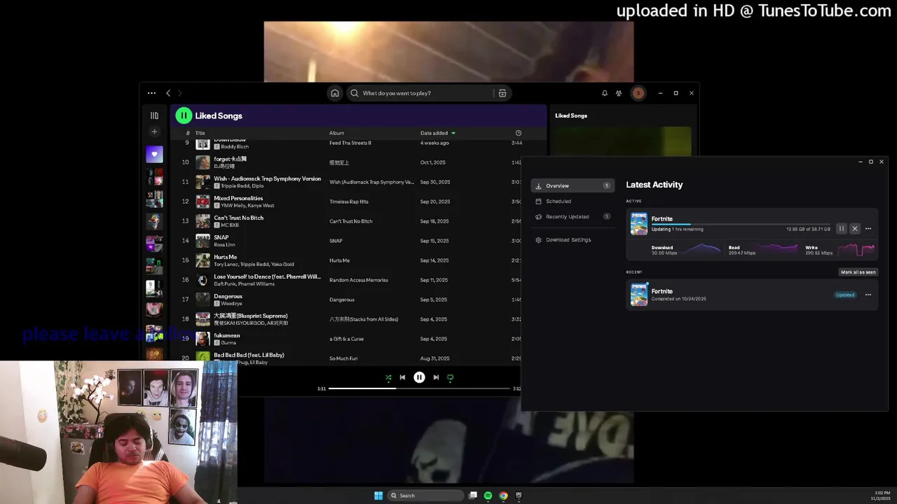Create playlist with plus icon
This screenshot has height=504, width=897.
point(154,132)
